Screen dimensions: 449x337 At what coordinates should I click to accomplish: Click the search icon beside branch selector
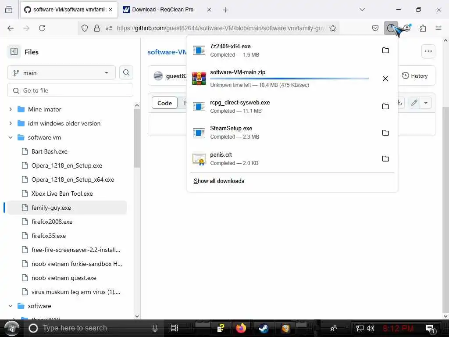pyautogui.click(x=126, y=72)
